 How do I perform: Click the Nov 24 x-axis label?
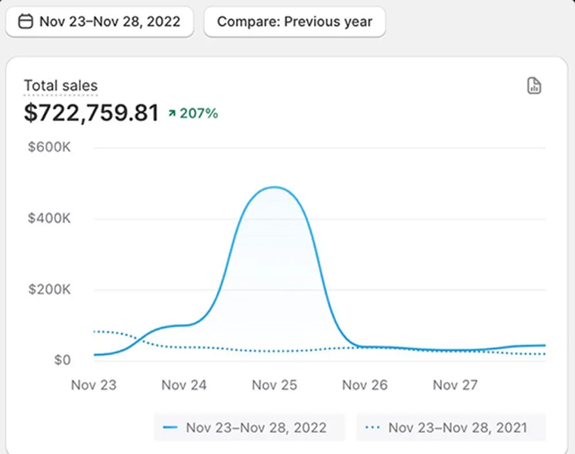184,385
